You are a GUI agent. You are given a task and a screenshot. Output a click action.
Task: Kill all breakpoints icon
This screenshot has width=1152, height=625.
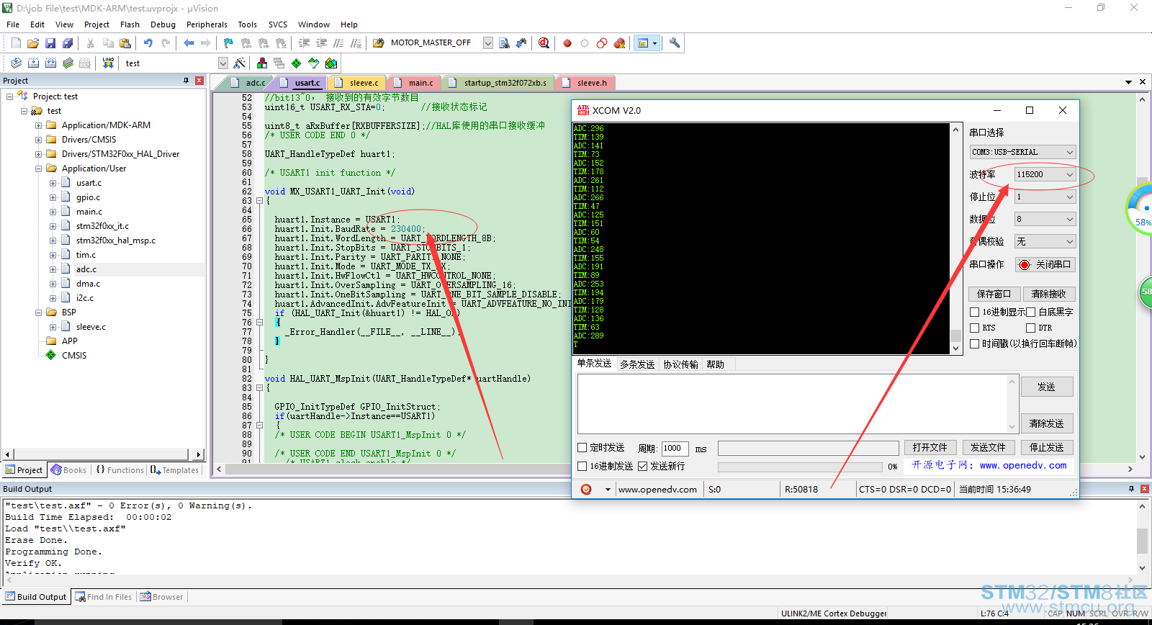pos(619,43)
